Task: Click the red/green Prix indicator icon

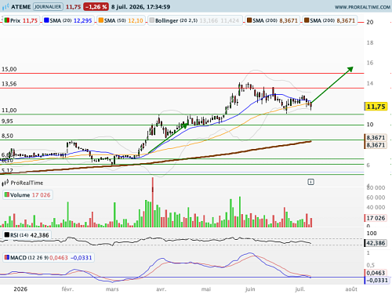Action: (x=7, y=20)
